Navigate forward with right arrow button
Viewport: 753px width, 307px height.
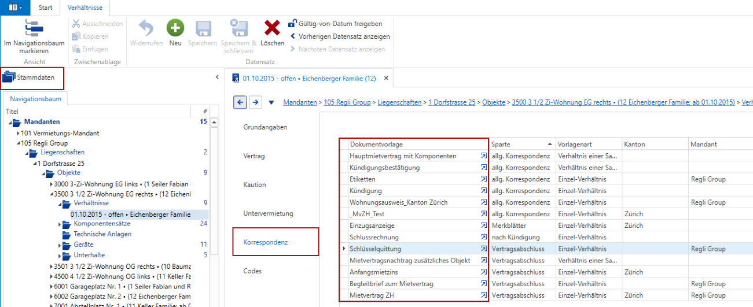(x=255, y=102)
